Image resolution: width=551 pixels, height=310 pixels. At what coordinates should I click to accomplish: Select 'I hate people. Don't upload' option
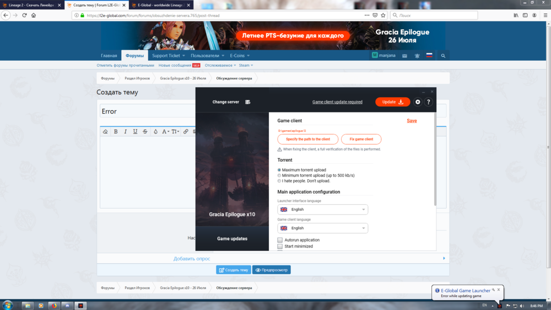279,181
